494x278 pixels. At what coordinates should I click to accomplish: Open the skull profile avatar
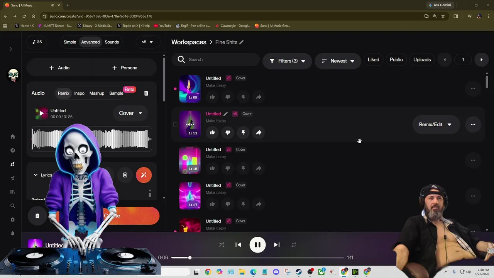(13, 75)
